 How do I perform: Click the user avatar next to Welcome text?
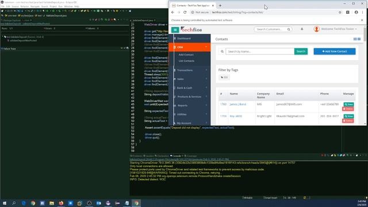[x=316, y=29]
